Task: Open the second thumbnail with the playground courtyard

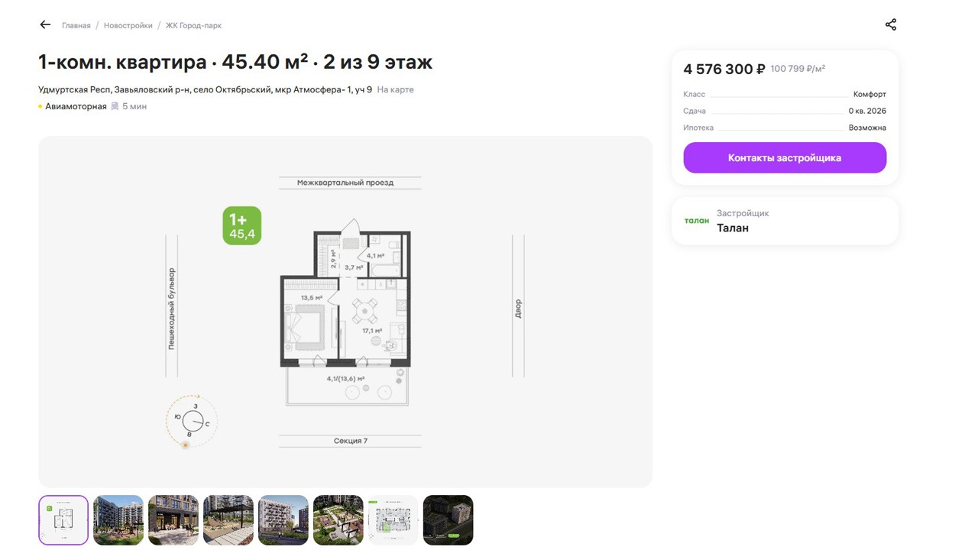Action: 118,520
